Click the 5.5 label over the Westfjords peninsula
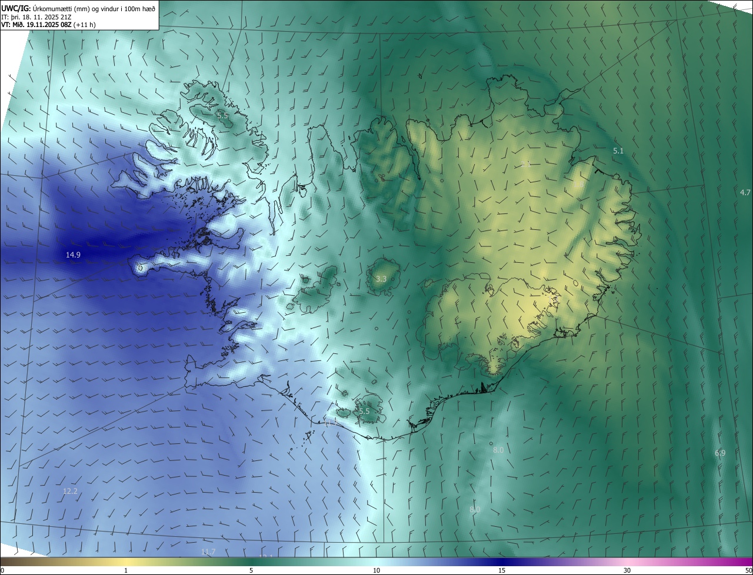 click(x=222, y=115)
